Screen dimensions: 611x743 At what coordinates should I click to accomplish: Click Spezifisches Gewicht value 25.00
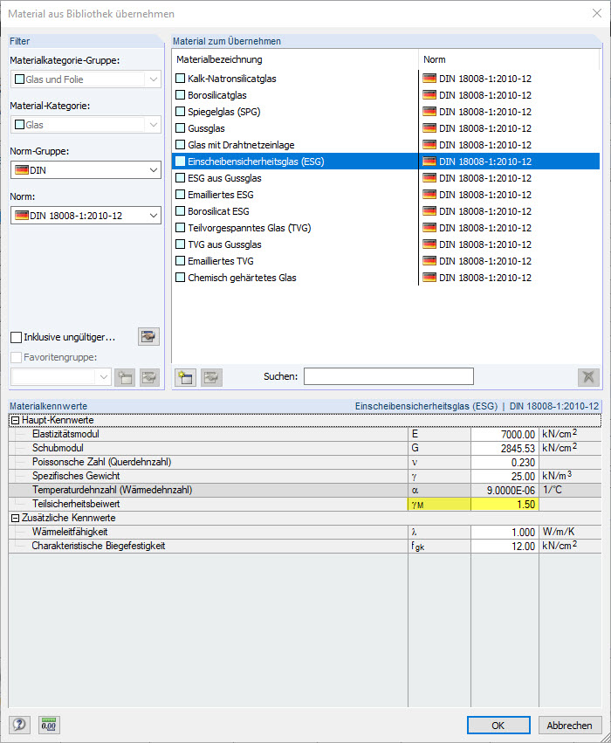coord(505,476)
